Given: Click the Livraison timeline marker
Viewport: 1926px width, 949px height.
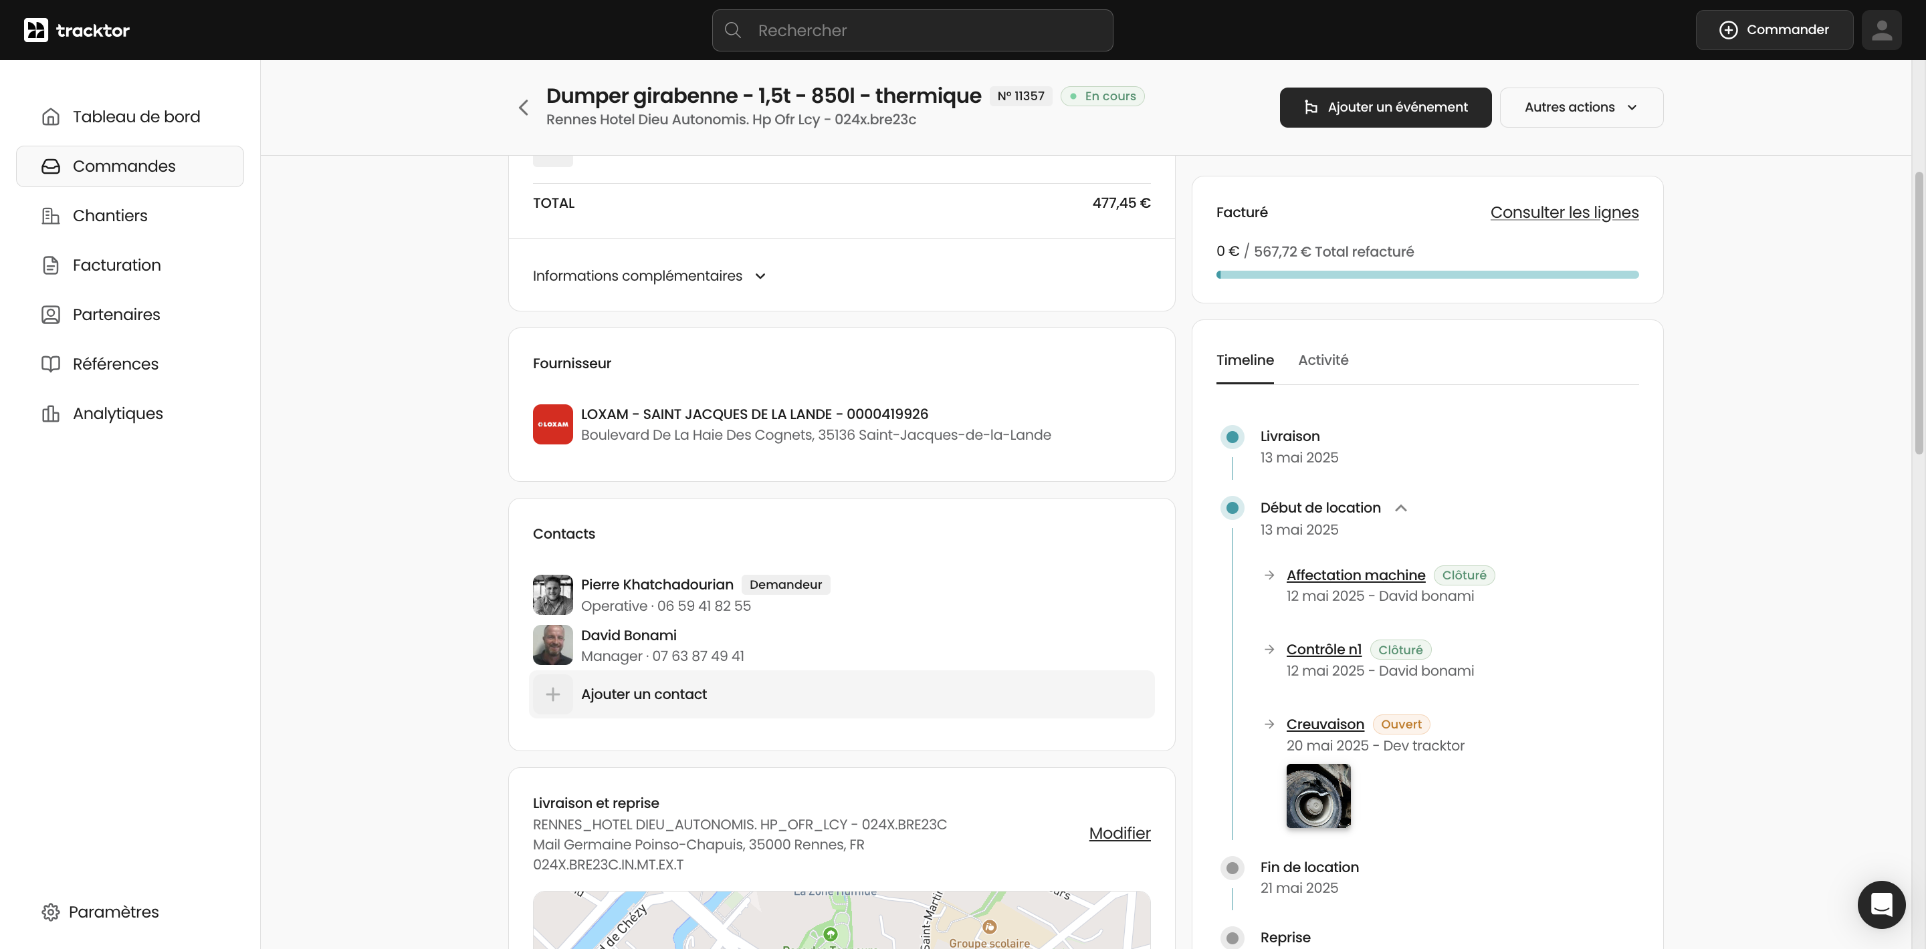Looking at the screenshot, I should coord(1232,437).
